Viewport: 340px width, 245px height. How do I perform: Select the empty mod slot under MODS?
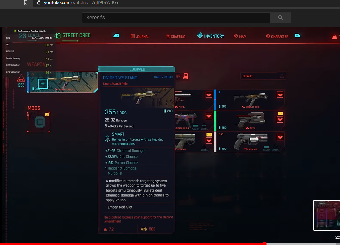tap(39, 122)
